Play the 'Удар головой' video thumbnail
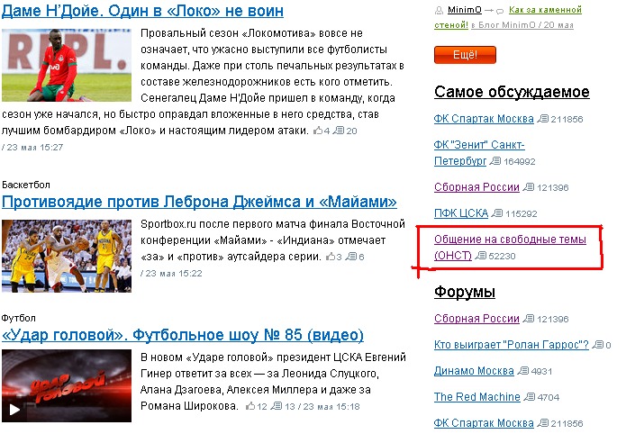 coord(67,385)
